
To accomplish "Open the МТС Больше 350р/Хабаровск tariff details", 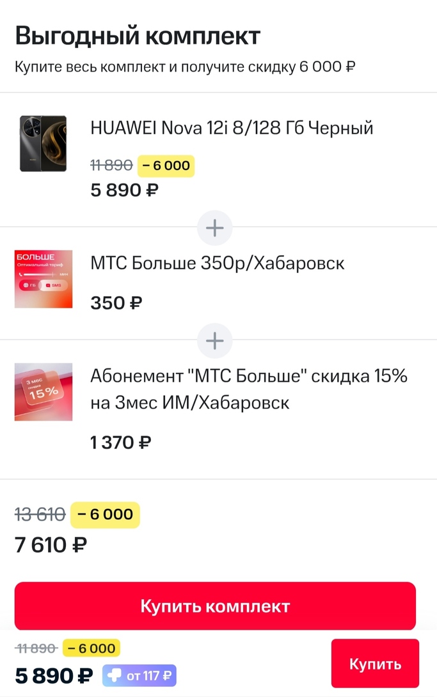I will [218, 263].
